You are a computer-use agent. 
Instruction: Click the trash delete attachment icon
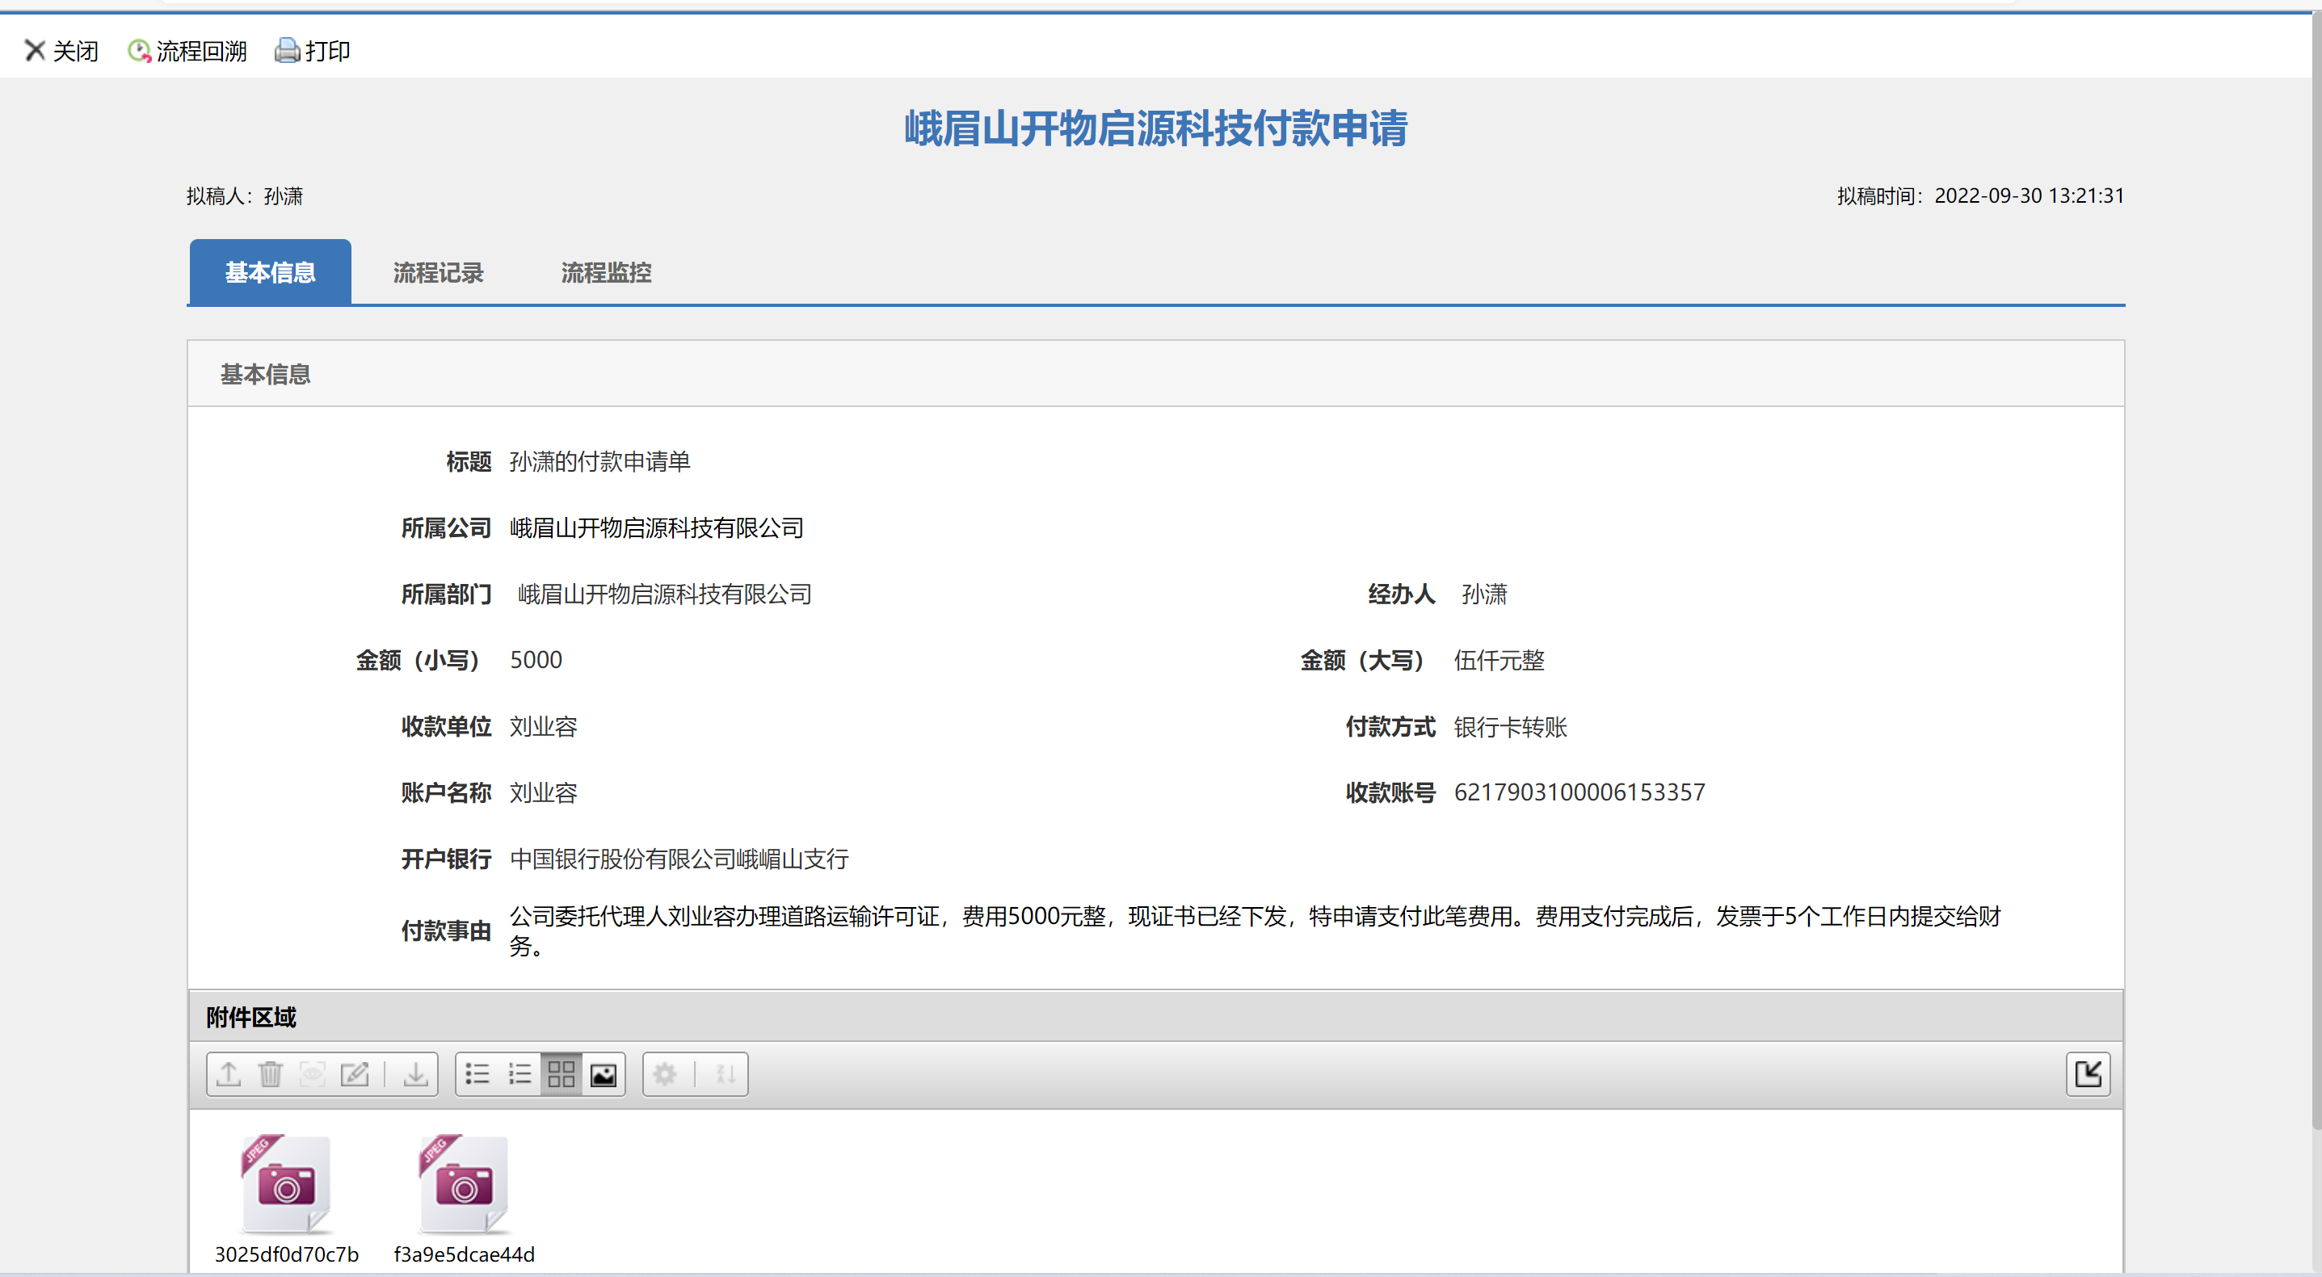point(271,1073)
